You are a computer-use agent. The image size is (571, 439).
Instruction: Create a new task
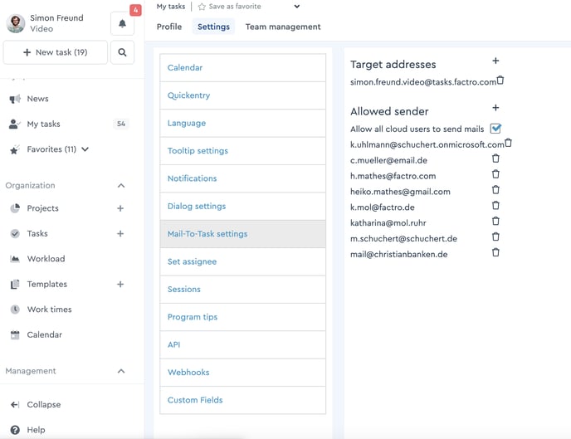tap(56, 52)
